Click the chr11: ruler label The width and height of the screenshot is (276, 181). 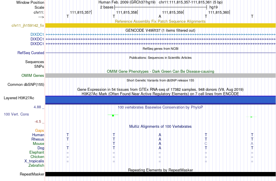click(x=39, y=12)
